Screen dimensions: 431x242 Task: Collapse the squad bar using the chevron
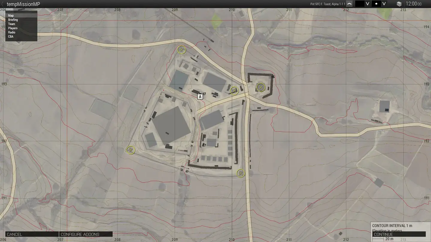tap(349, 4)
